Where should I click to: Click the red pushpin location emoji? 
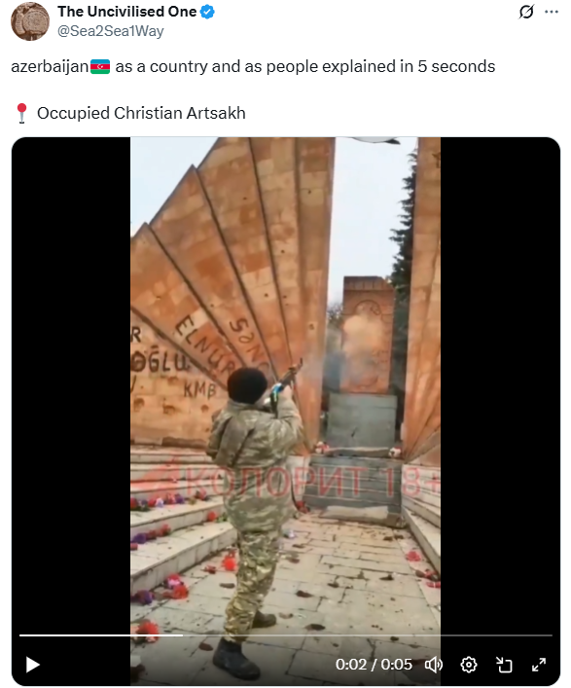(21, 113)
